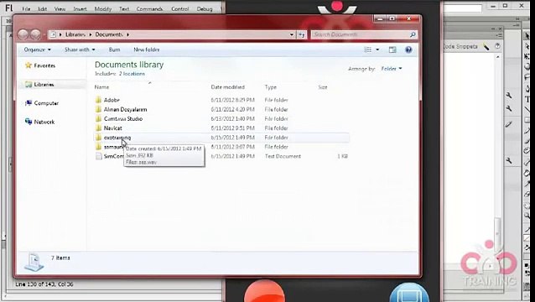This screenshot has height=302, width=535.
Task: Open Explorer help with the question mark icon
Action: pos(408,49)
